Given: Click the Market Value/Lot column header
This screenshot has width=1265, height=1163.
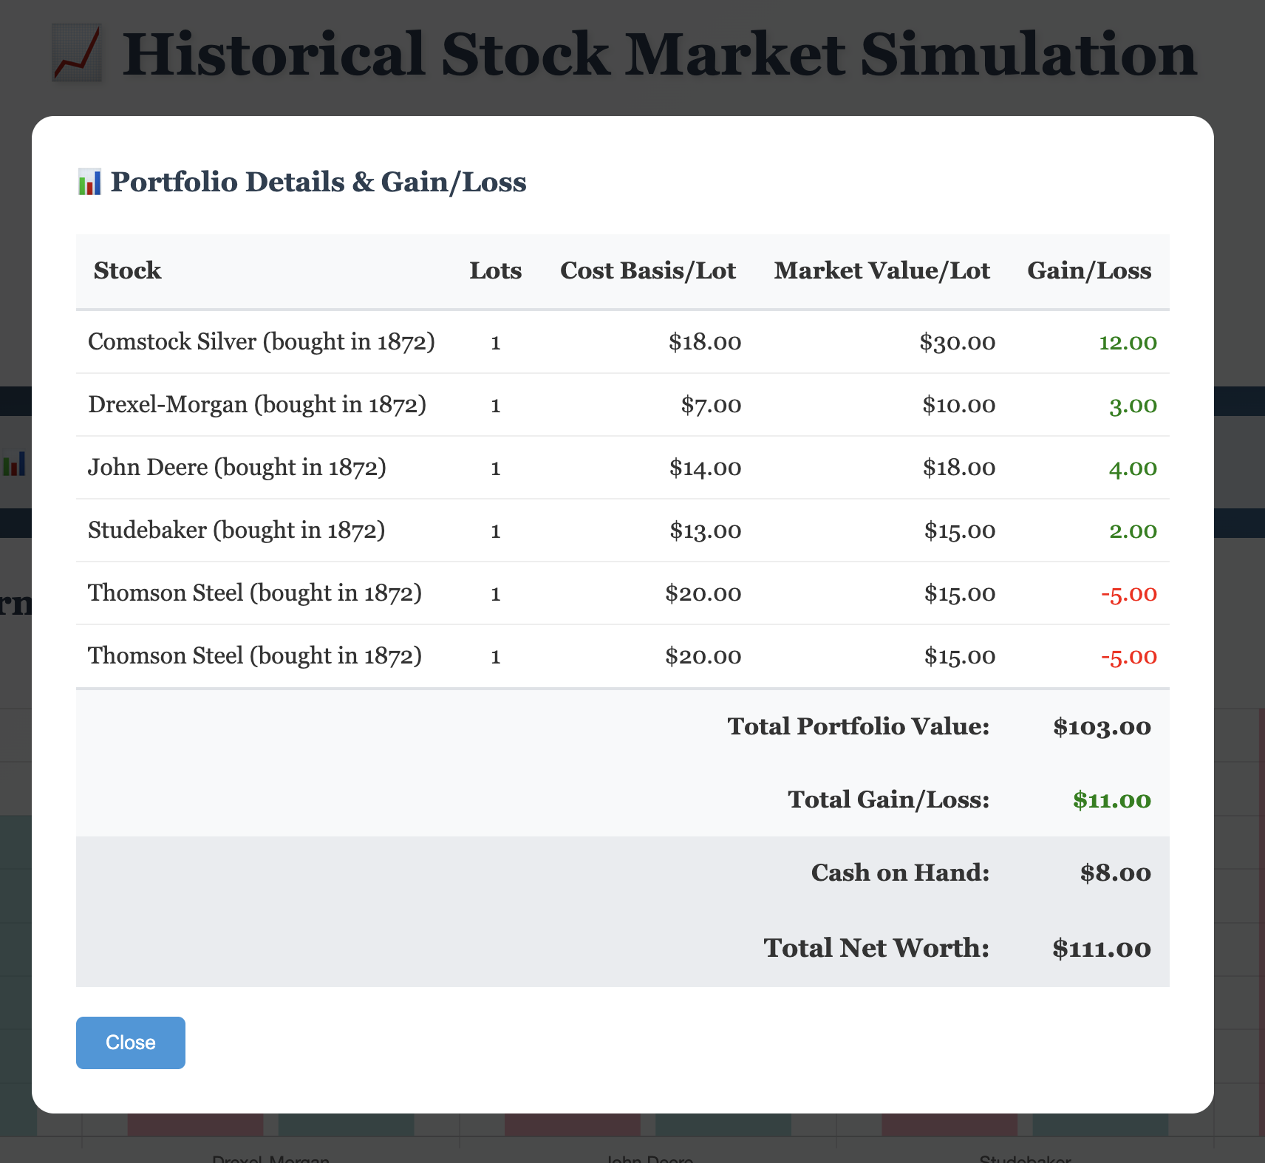Looking at the screenshot, I should (882, 270).
